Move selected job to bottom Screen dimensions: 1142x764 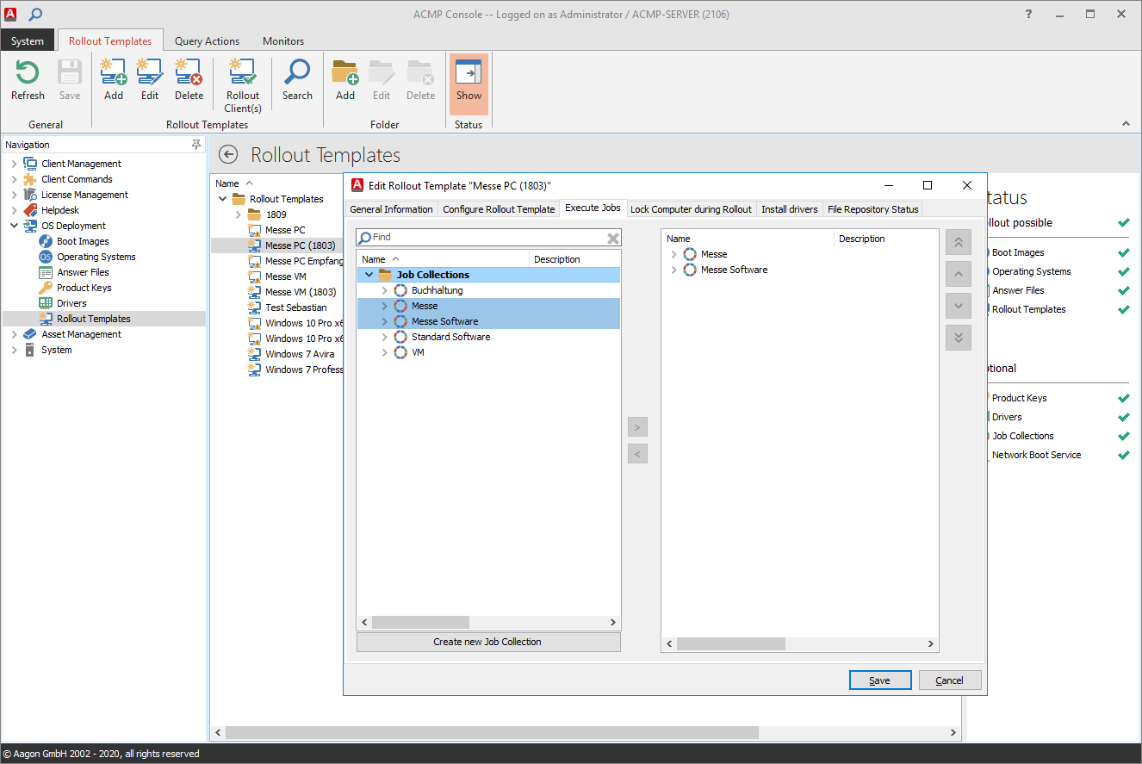coord(959,338)
